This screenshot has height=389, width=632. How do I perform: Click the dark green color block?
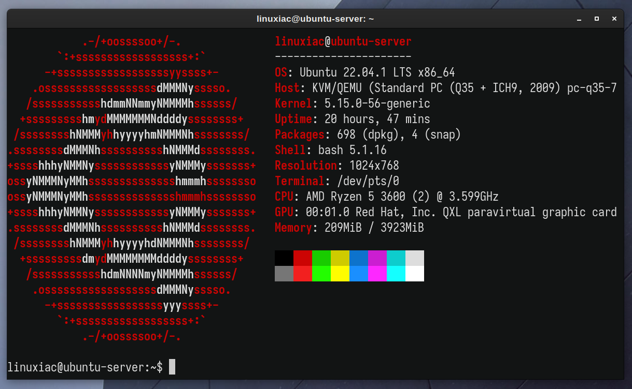(321, 258)
